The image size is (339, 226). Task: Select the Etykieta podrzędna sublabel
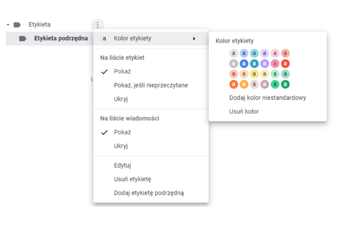(61, 39)
